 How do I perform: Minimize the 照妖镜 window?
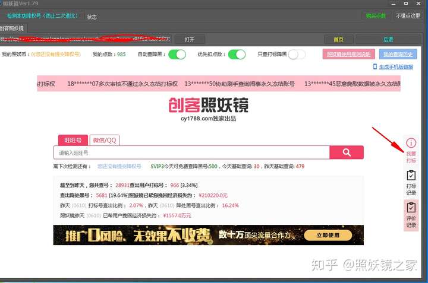tap(394, 4)
